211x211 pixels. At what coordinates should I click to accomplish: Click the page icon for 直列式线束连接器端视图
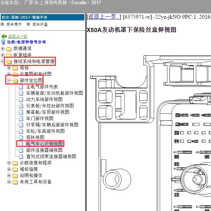click(21, 156)
